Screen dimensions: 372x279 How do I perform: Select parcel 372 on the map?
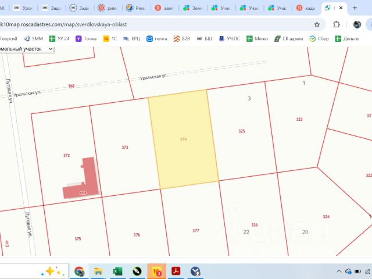[x=66, y=156]
